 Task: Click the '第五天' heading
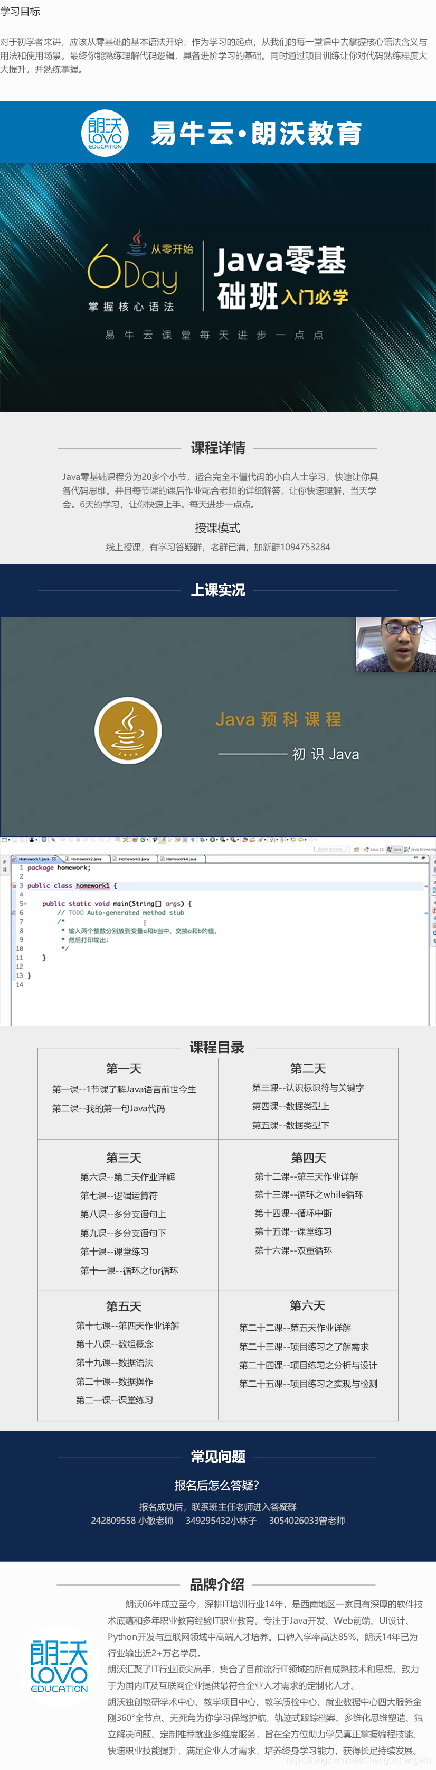(x=124, y=1307)
